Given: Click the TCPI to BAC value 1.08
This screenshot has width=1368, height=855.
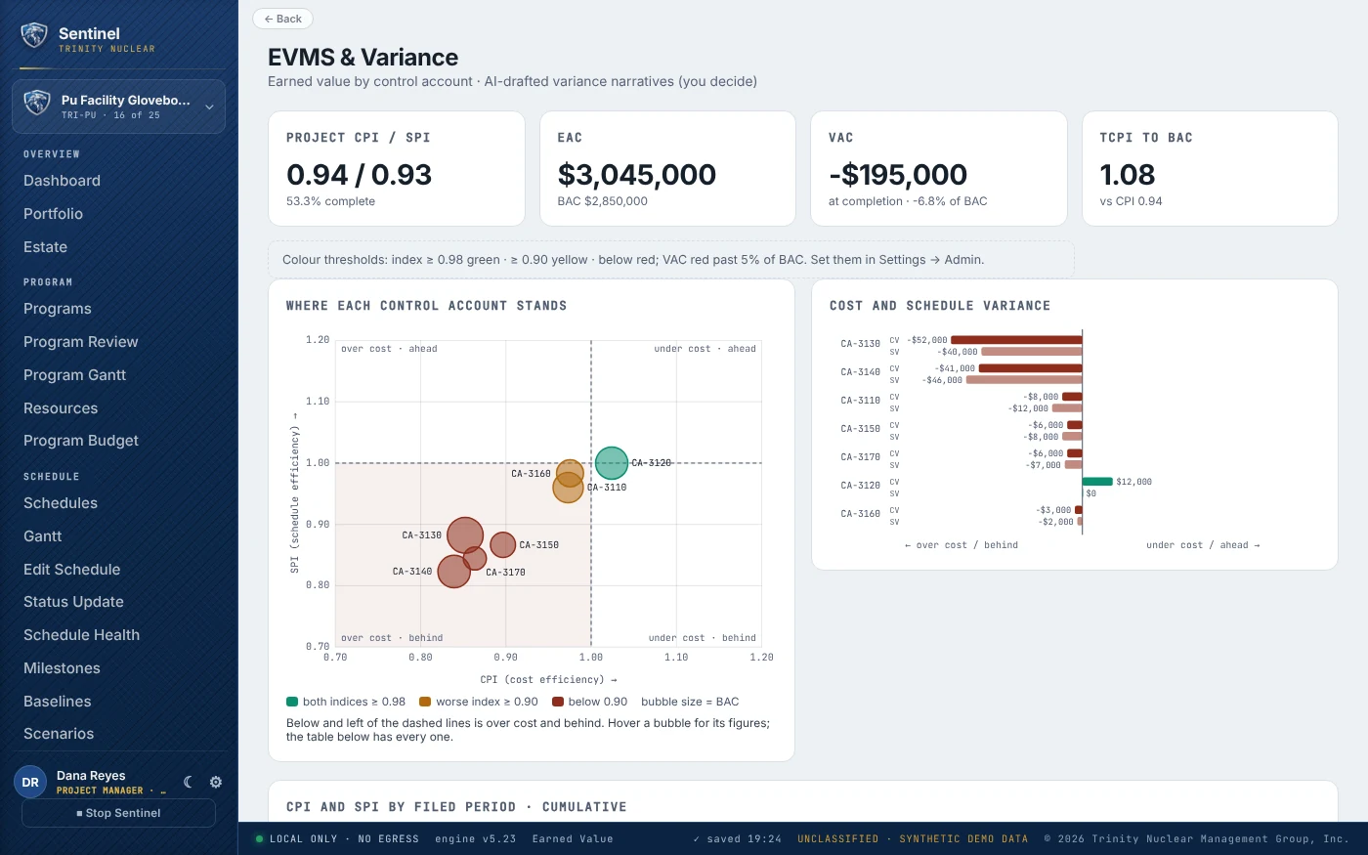Looking at the screenshot, I should (1128, 175).
